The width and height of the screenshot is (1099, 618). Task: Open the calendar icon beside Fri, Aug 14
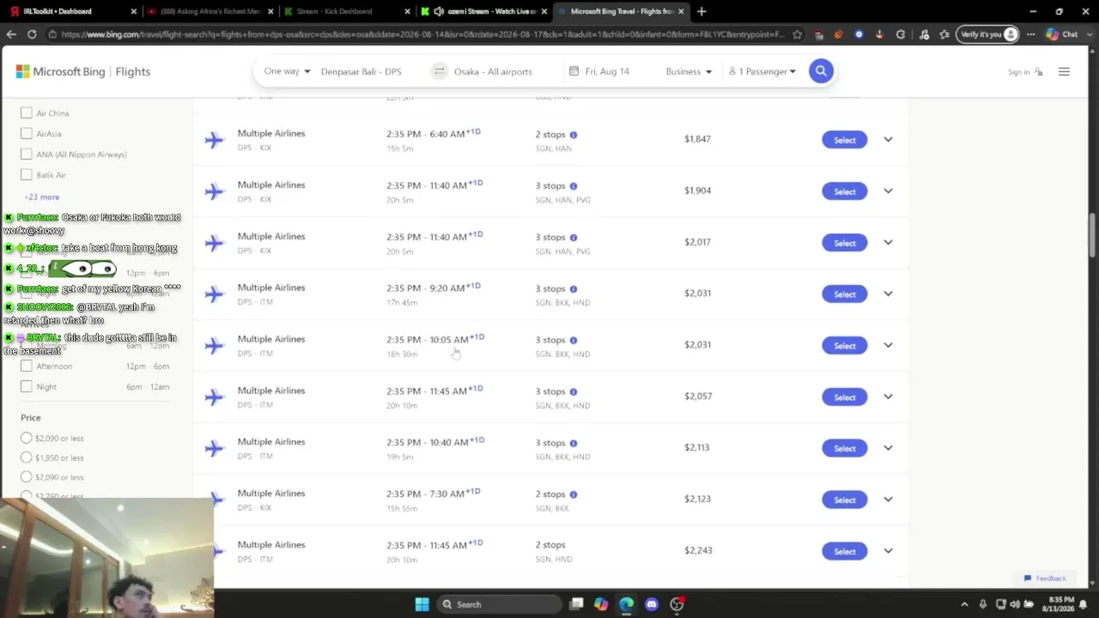[x=574, y=71]
